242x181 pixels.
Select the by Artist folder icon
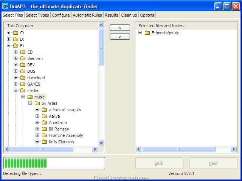(x=37, y=103)
